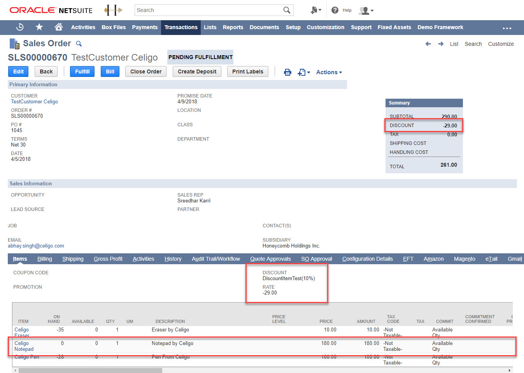524x373 pixels.
Task: Click the Fulfill button
Action: click(x=82, y=71)
